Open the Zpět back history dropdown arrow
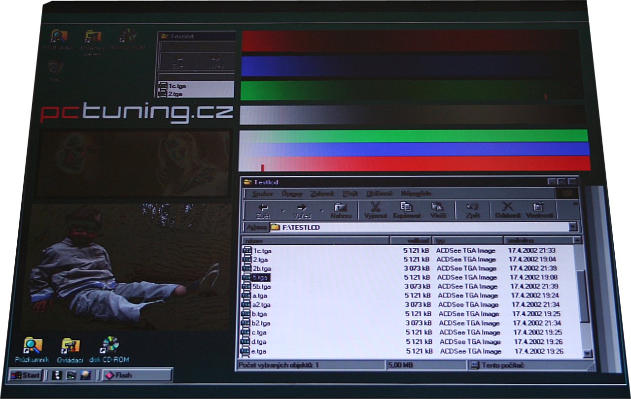This screenshot has height=399, width=631. [x=282, y=211]
